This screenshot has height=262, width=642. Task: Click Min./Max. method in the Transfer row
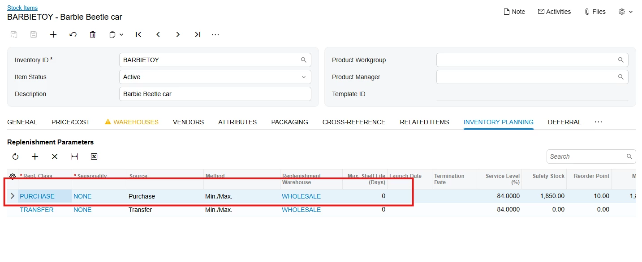click(x=219, y=210)
